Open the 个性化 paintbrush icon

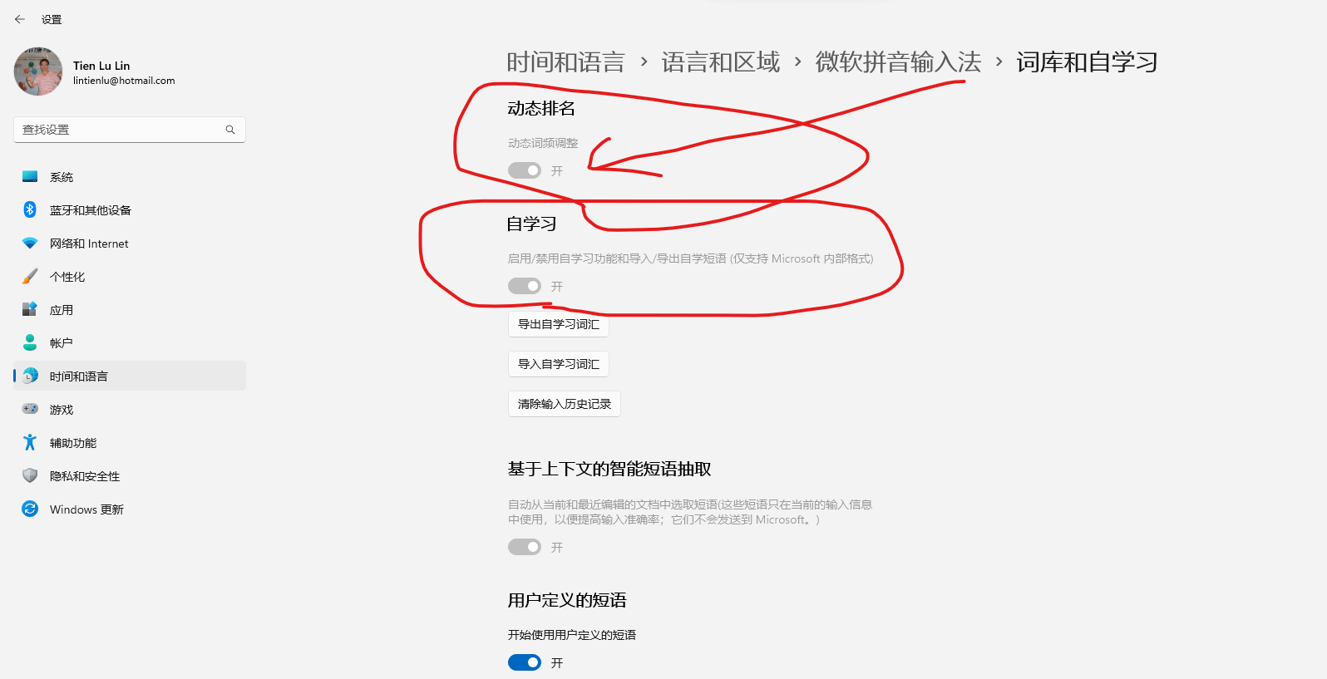30,276
